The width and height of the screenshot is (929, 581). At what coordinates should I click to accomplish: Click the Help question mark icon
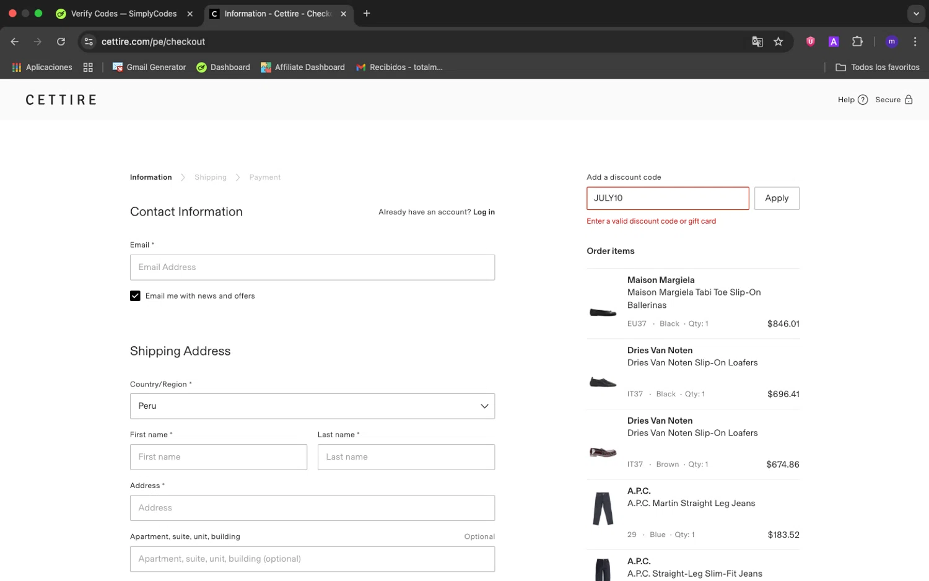(863, 100)
